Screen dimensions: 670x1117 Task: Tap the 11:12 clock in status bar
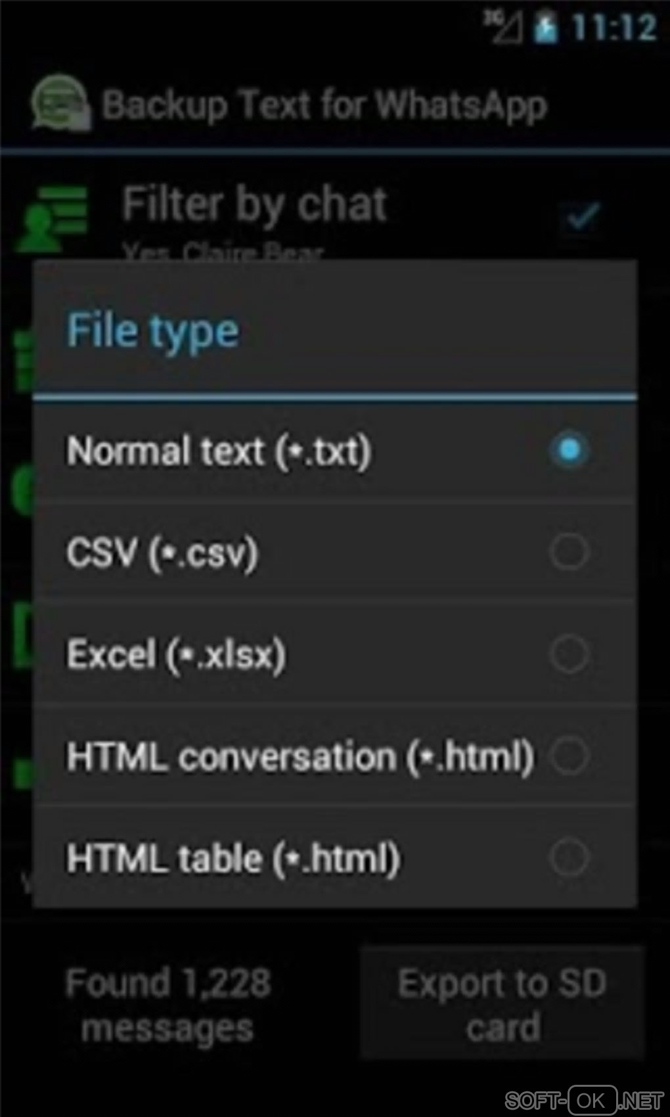(614, 28)
